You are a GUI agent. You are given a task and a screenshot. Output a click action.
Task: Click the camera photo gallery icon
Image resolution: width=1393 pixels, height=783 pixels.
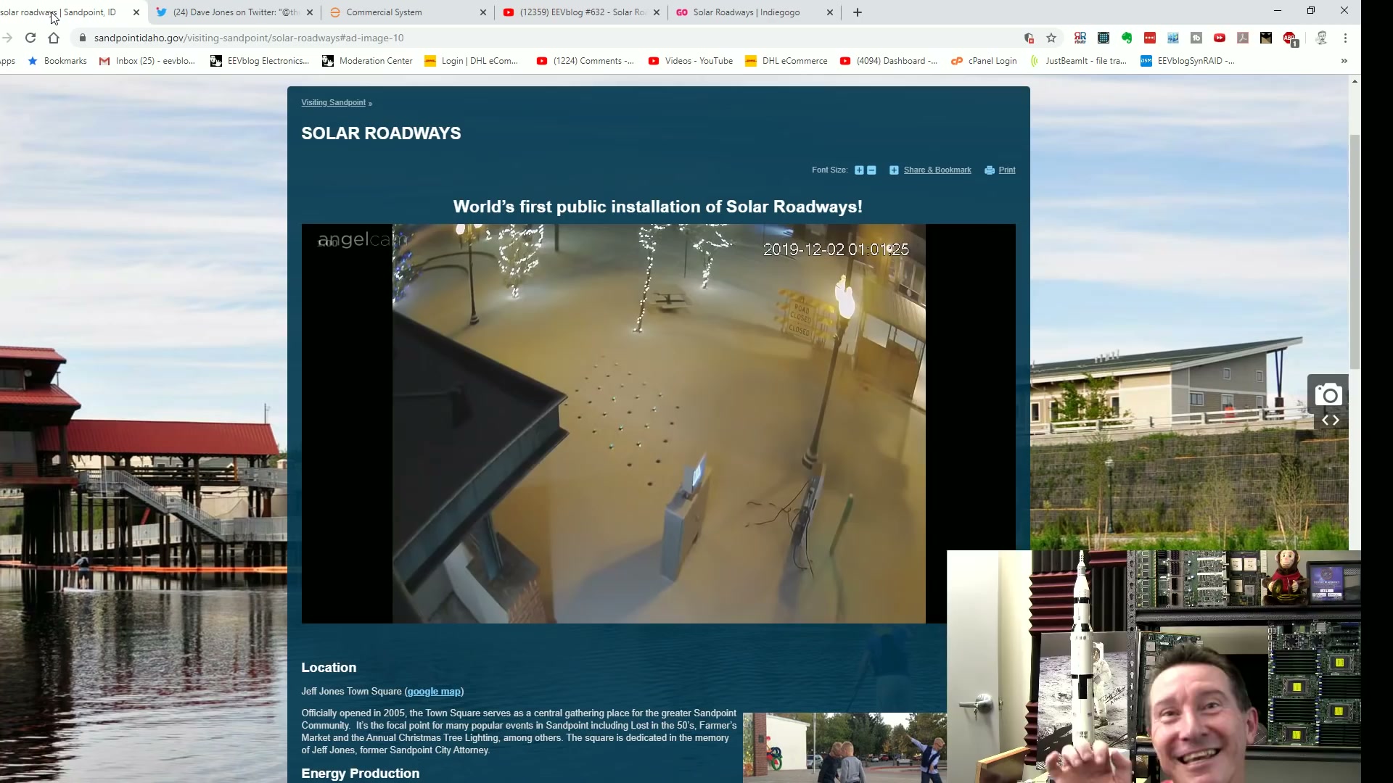pos(1328,395)
